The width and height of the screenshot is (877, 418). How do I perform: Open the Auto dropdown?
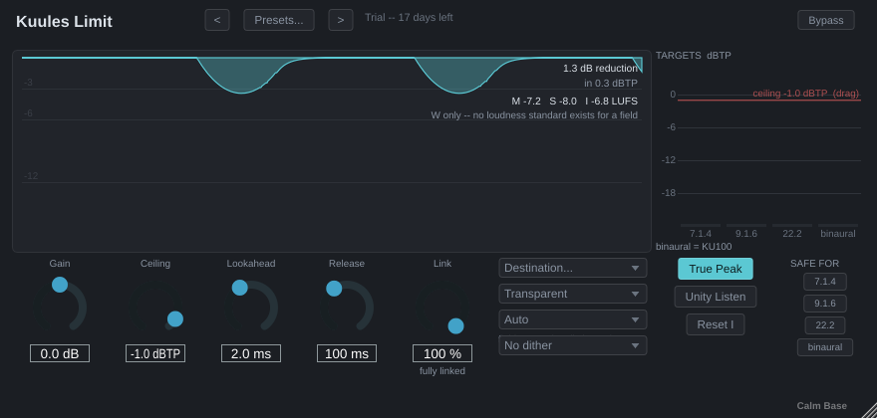(573, 319)
